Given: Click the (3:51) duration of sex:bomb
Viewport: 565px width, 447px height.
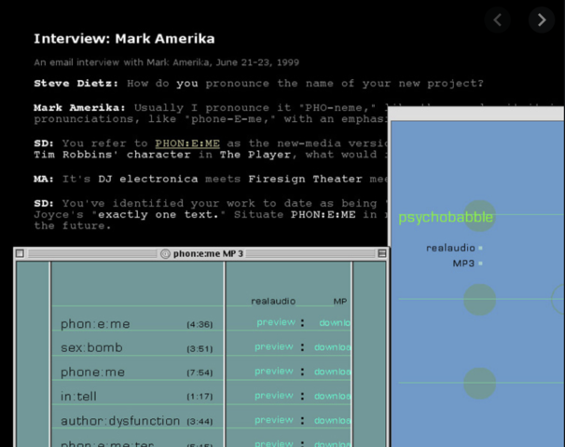Looking at the screenshot, I should (200, 348).
